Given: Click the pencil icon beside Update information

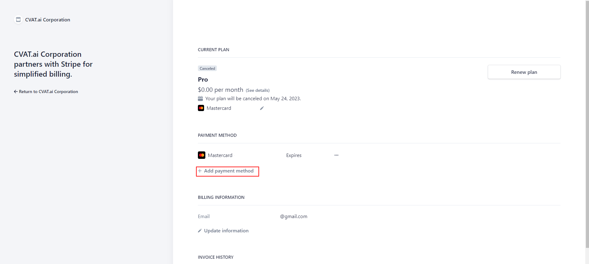Looking at the screenshot, I should click(x=200, y=231).
